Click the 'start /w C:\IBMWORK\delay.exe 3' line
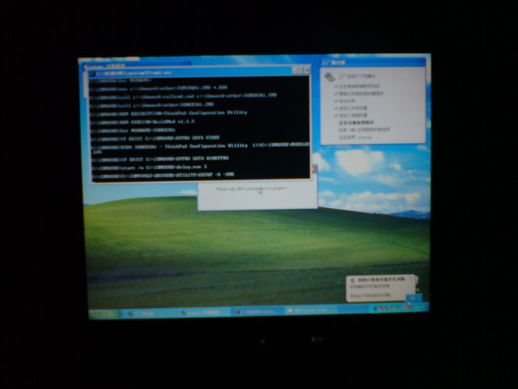 pyautogui.click(x=150, y=168)
